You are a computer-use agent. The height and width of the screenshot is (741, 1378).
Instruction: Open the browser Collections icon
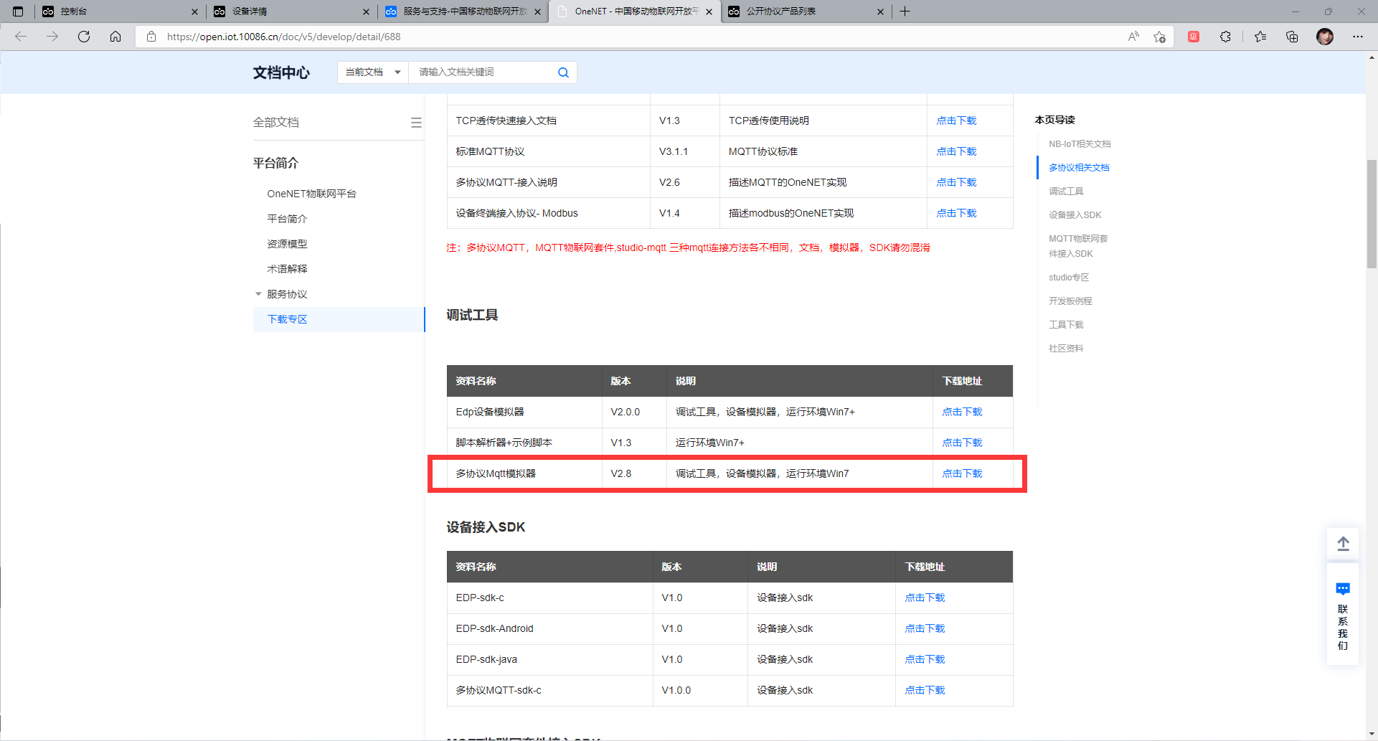point(1292,37)
